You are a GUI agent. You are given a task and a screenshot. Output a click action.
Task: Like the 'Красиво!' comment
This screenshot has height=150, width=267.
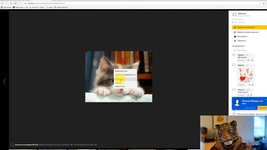248,60
